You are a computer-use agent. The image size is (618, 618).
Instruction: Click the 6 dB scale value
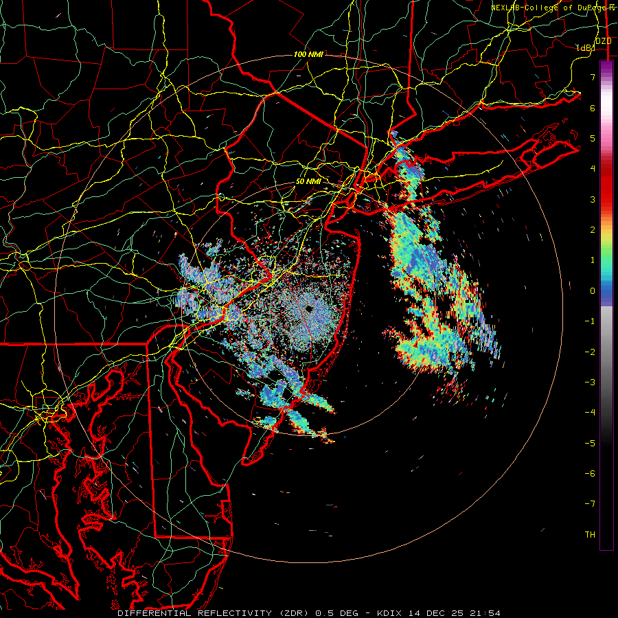pyautogui.click(x=593, y=108)
